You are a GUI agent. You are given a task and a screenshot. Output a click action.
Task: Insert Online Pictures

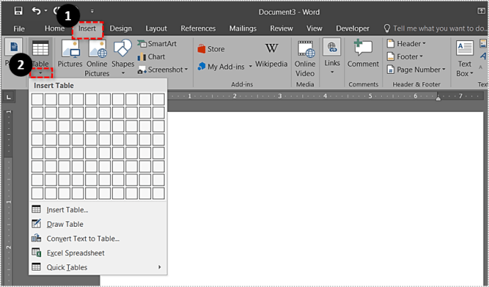click(x=97, y=58)
